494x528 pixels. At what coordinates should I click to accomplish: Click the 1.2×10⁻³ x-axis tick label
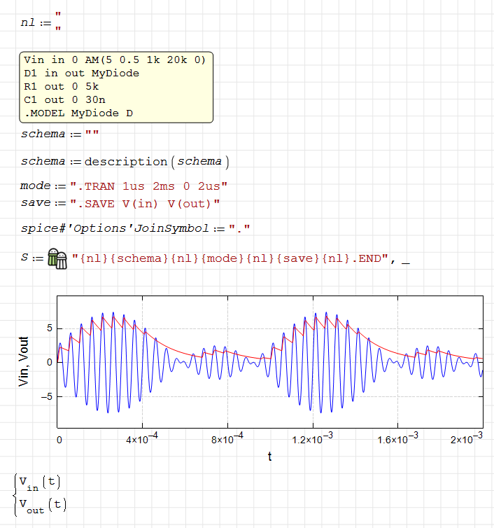coord(313,439)
